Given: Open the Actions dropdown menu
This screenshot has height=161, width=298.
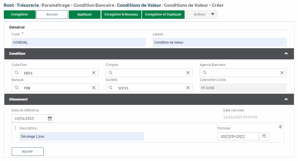Looking at the screenshot, I should 201,14.
